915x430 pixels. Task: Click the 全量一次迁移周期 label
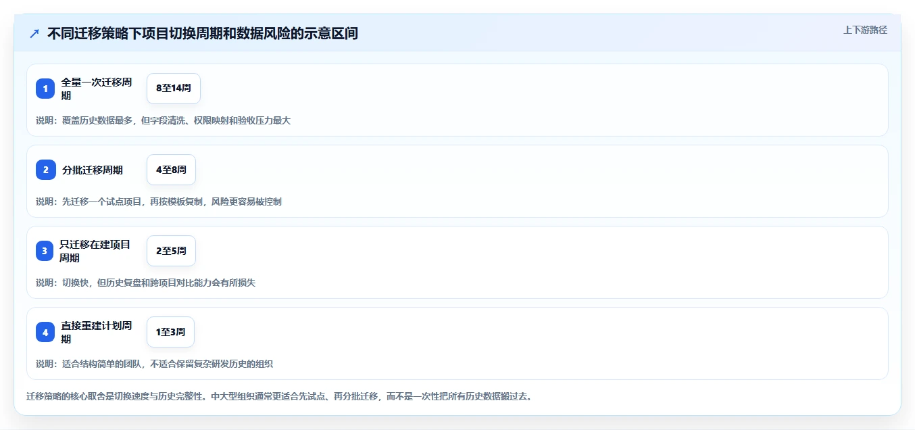point(97,89)
